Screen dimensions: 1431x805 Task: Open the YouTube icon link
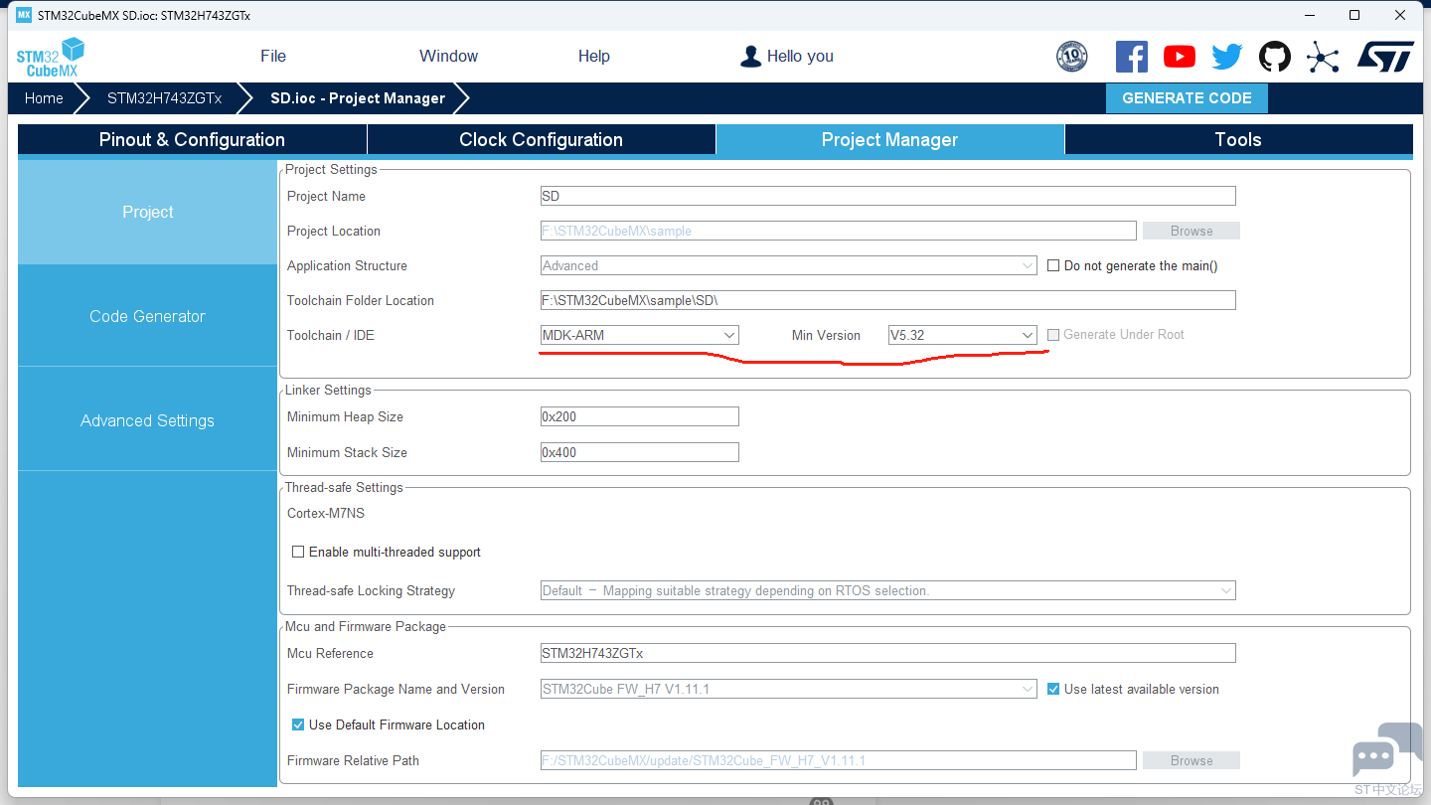1180,57
